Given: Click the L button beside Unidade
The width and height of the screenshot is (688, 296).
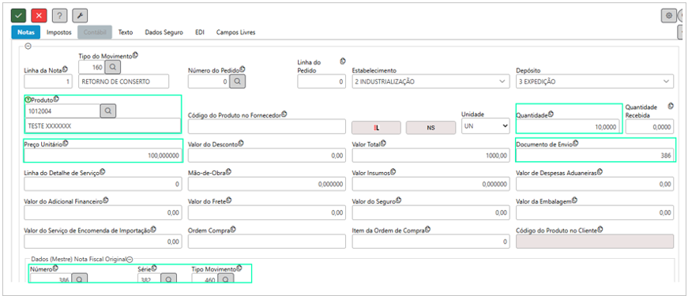Looking at the screenshot, I should [x=377, y=128].
